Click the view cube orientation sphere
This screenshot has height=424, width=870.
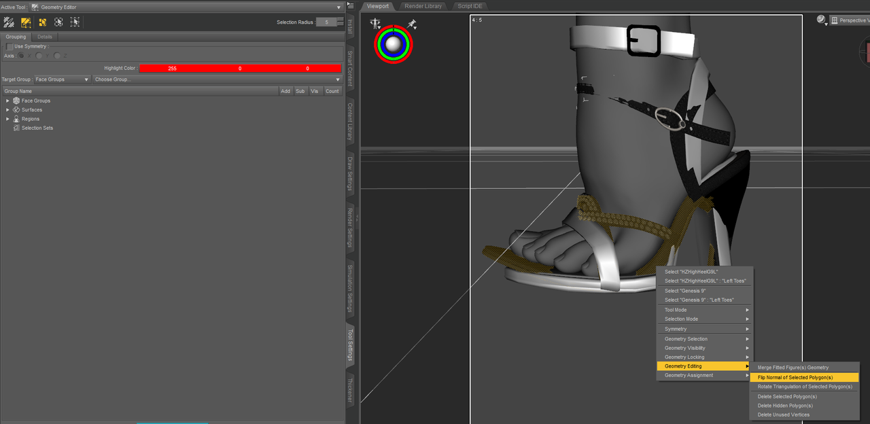tap(393, 44)
